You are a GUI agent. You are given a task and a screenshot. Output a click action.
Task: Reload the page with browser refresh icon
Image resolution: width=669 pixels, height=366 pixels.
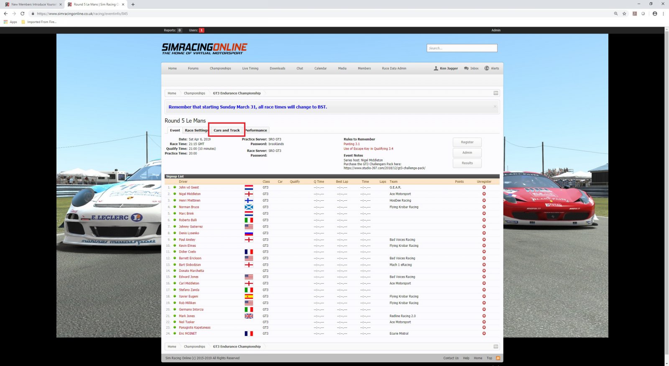click(x=23, y=13)
